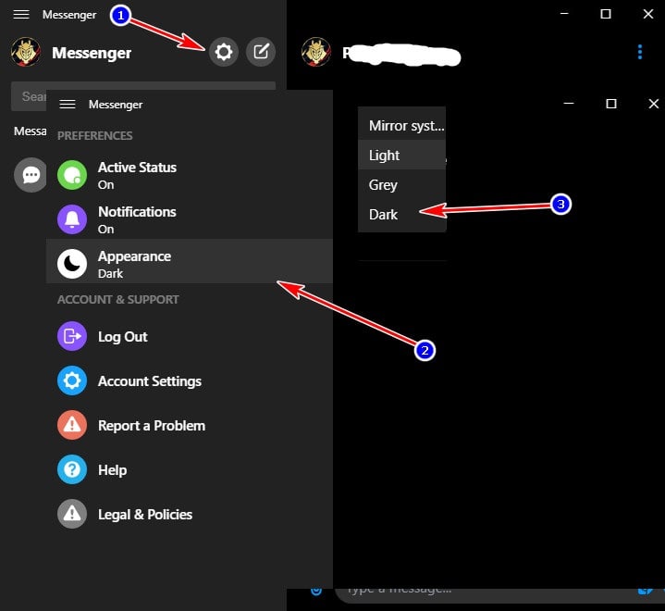Maximize the Preferences window
665x611 pixels.
(611, 103)
